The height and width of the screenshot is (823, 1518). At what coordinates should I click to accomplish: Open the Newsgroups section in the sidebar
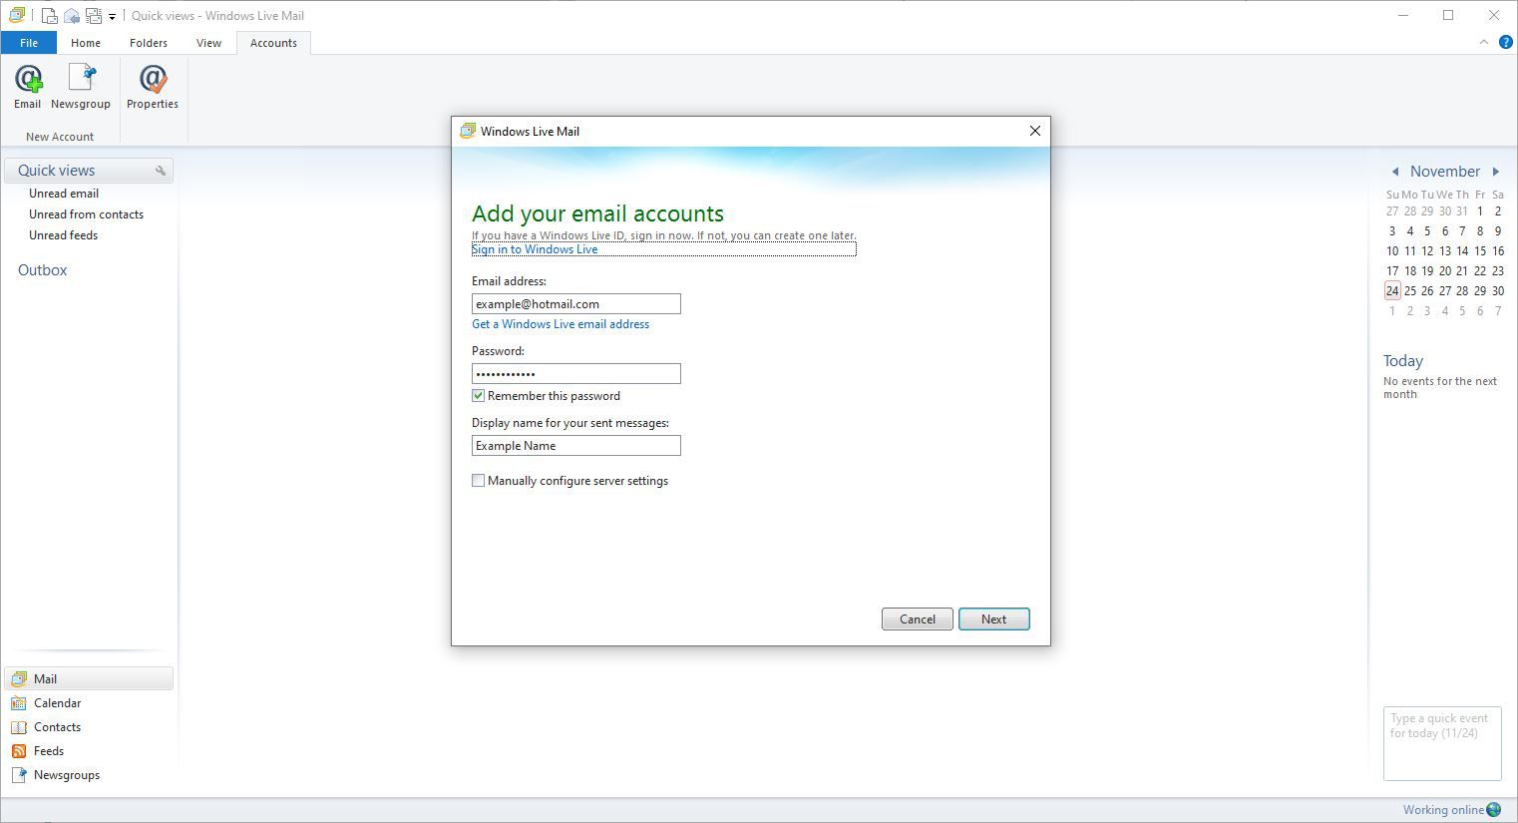(89, 775)
